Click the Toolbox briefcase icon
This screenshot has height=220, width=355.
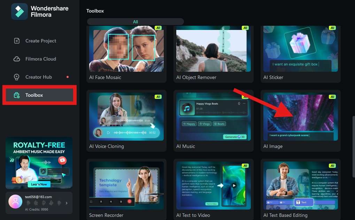(x=17, y=95)
